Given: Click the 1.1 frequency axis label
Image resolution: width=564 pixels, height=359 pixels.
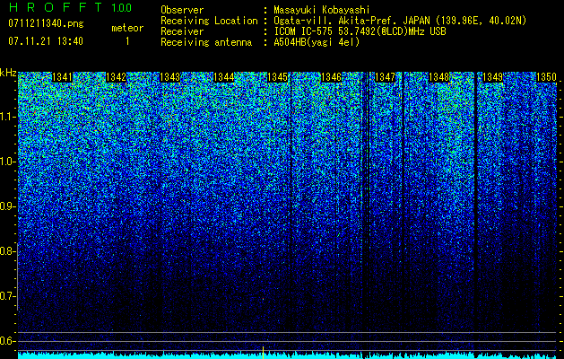Looking at the screenshot, I should click(x=7, y=117).
